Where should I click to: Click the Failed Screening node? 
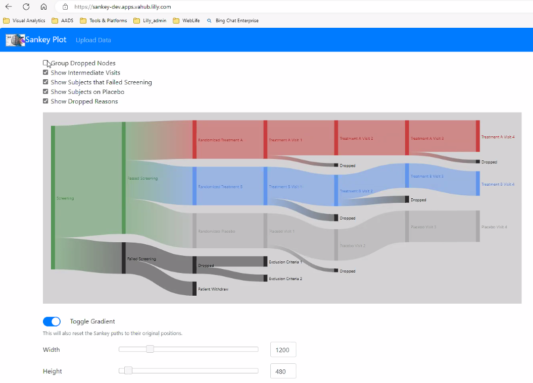(124, 258)
